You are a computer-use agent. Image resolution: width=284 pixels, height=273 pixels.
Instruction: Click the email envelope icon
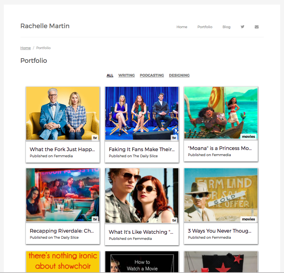coord(257,27)
